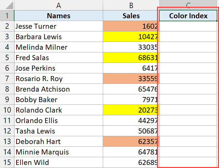Select column A header

[59, 5]
